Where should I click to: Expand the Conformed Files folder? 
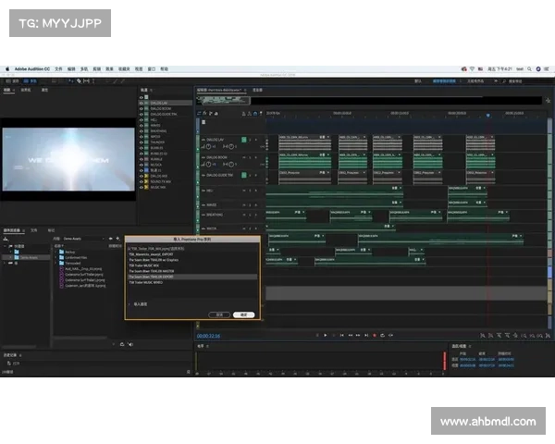pyautogui.click(x=55, y=257)
